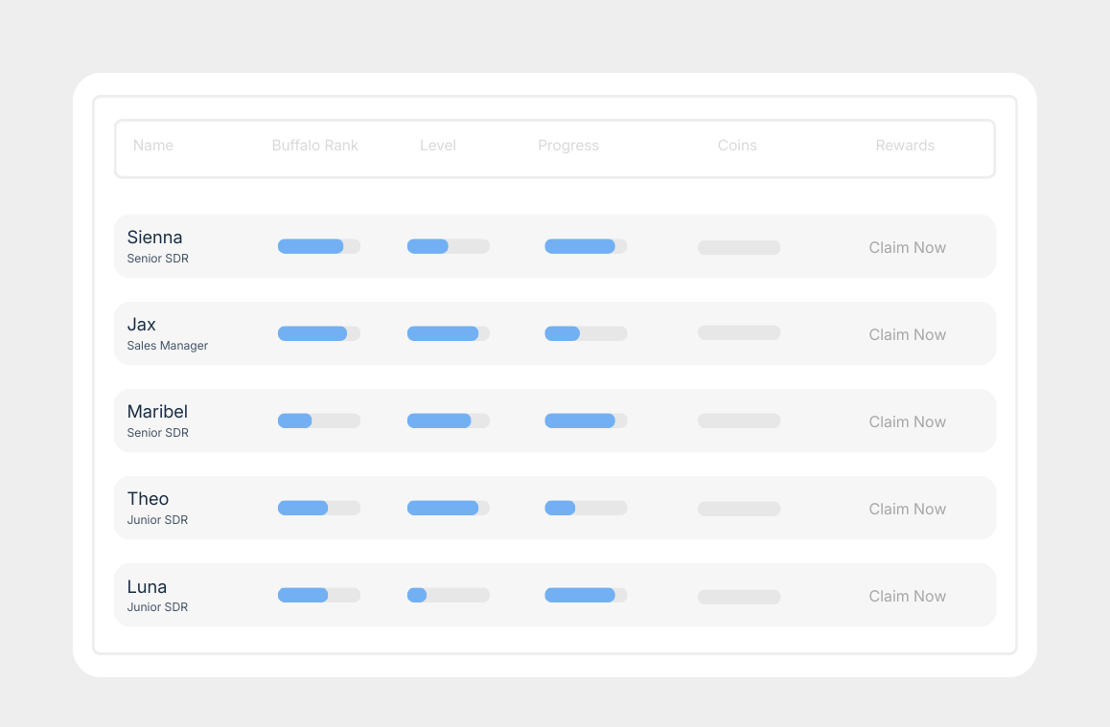Click Jax's Level progress bar
Image resolution: width=1110 pixels, height=727 pixels.
(x=448, y=333)
